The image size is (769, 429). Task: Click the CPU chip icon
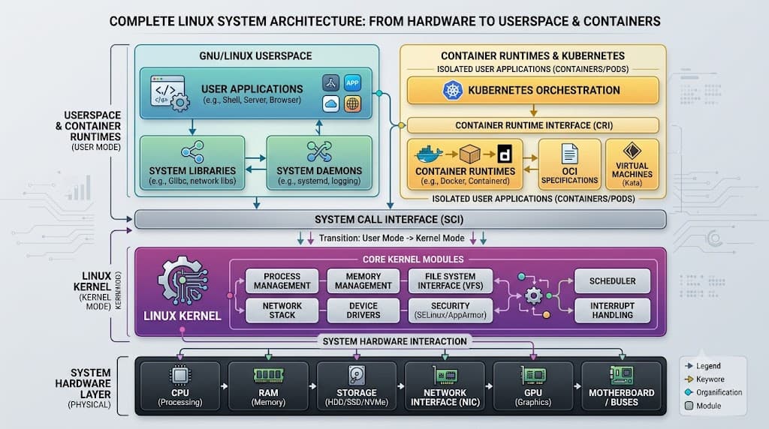click(x=180, y=376)
